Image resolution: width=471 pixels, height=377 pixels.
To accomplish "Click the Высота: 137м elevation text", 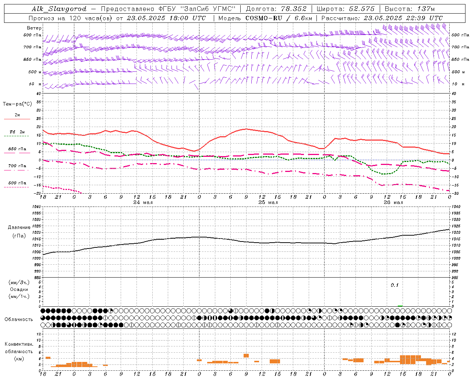I will 410,9.
